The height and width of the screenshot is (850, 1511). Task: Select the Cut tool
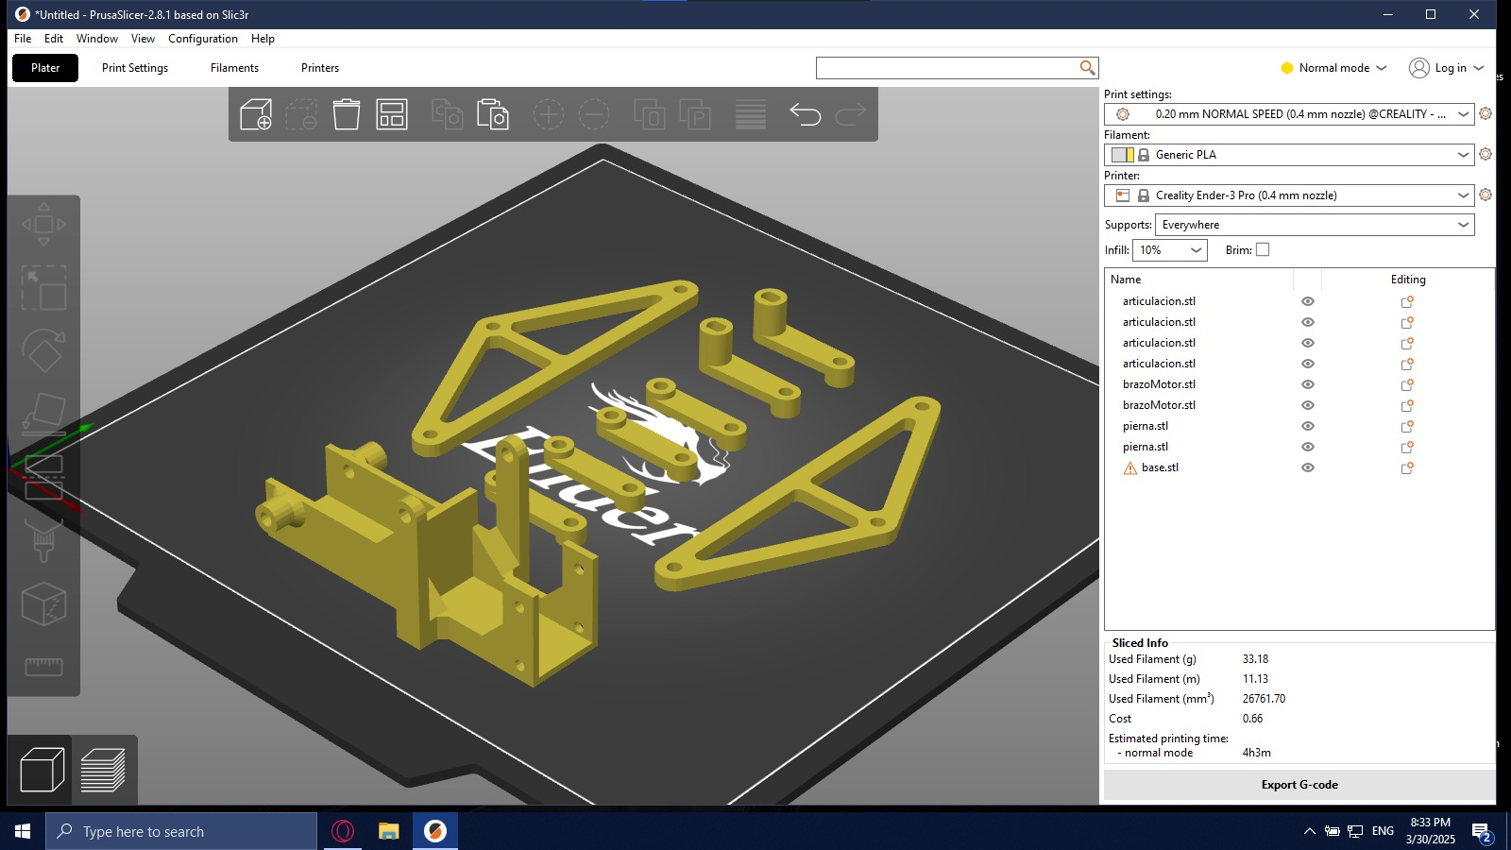pos(43,477)
